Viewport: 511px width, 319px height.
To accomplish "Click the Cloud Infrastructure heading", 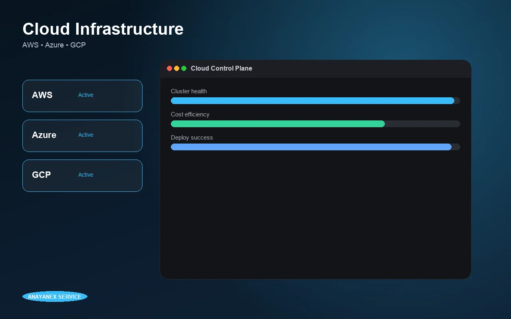I will [x=103, y=29].
